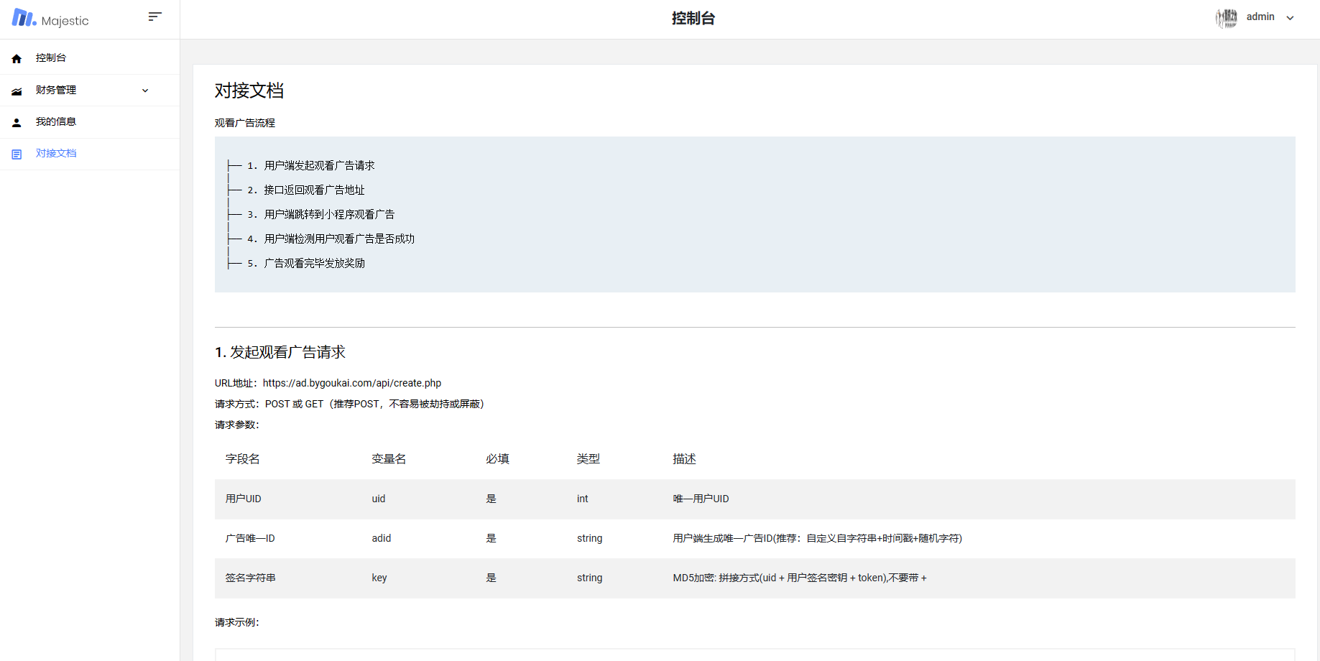Screen dimensions: 1320x661
Task: Open the 控制台 sidebar menu item
Action: coord(51,58)
